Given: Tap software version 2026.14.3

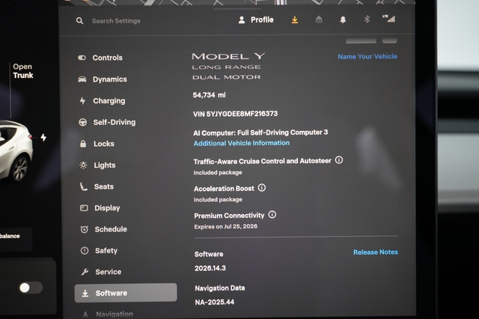Looking at the screenshot, I should click(210, 268).
